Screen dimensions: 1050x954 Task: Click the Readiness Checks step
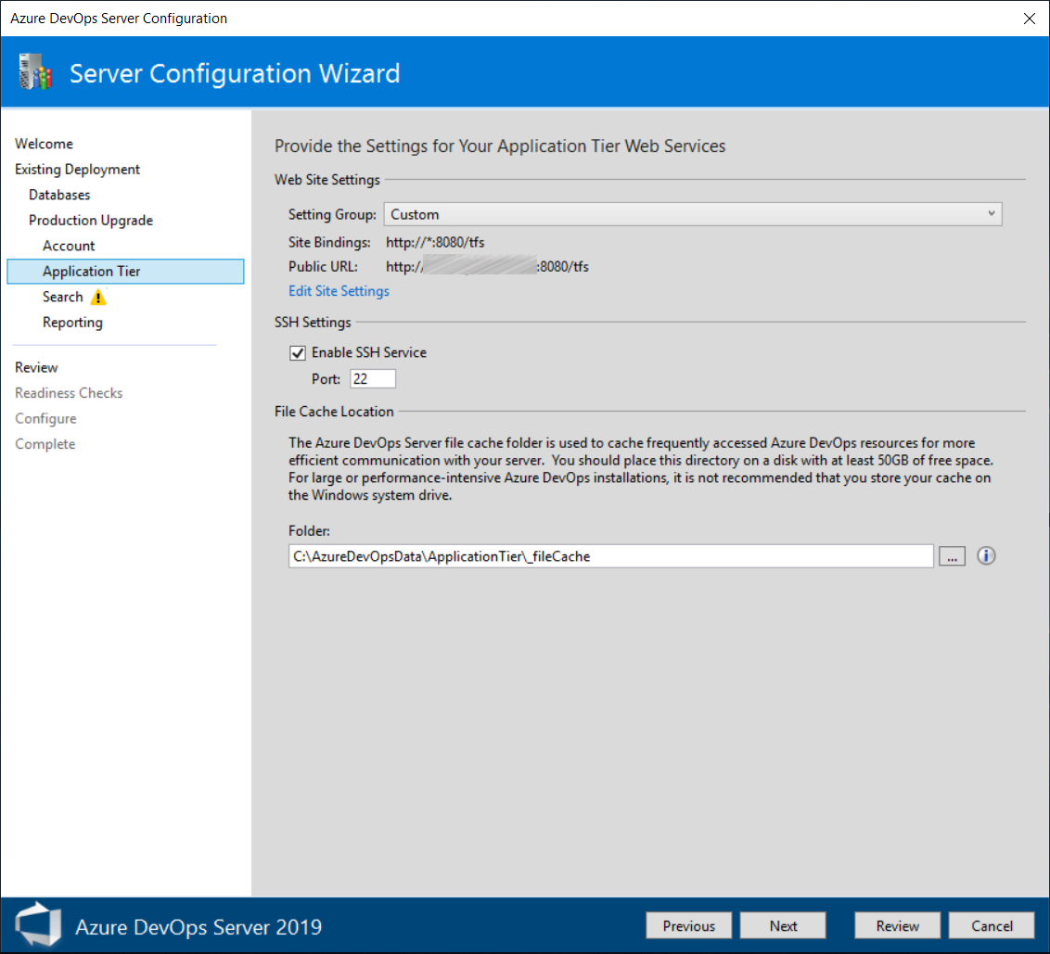click(69, 393)
